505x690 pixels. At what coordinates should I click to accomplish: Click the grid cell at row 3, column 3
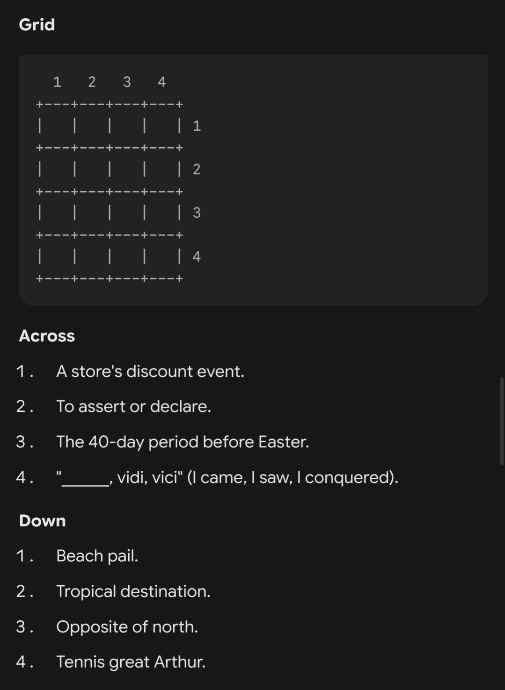127,213
